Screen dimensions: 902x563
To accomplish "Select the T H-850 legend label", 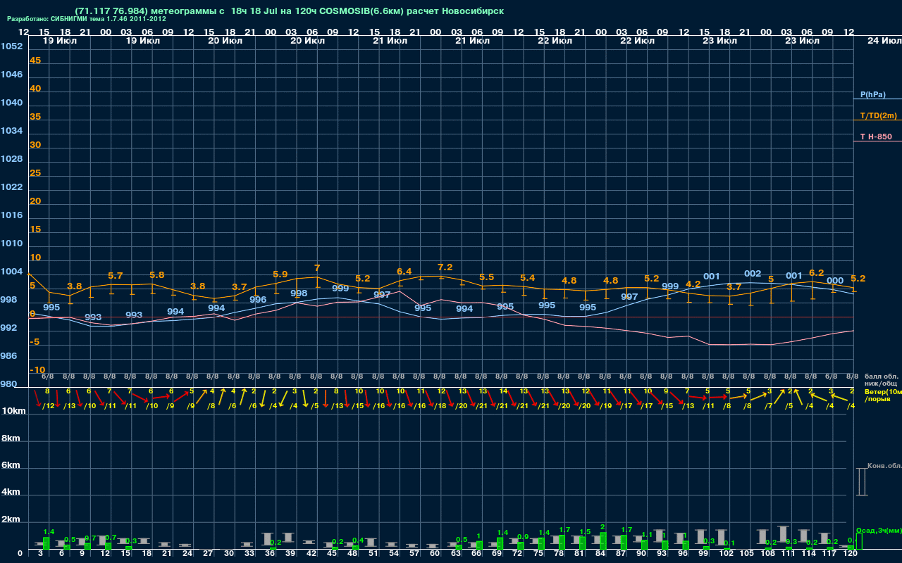I will (x=875, y=137).
